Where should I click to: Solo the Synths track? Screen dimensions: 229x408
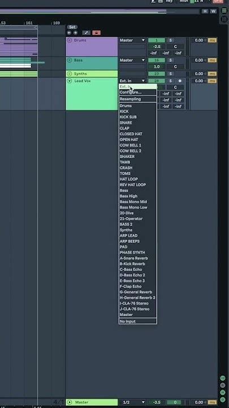[x=170, y=74]
